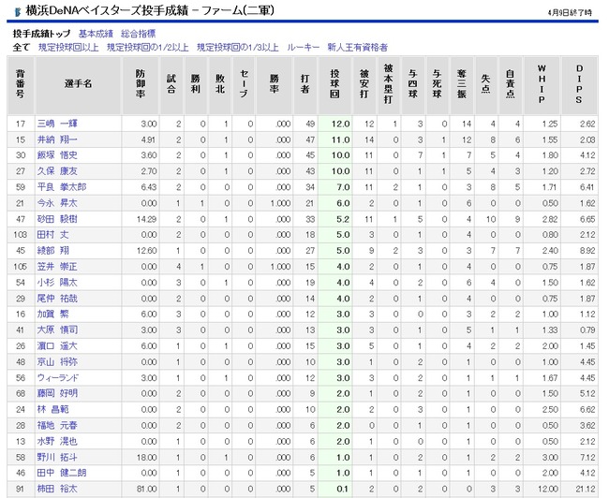Select the 全て filter
The image size is (609, 498).
22,48
